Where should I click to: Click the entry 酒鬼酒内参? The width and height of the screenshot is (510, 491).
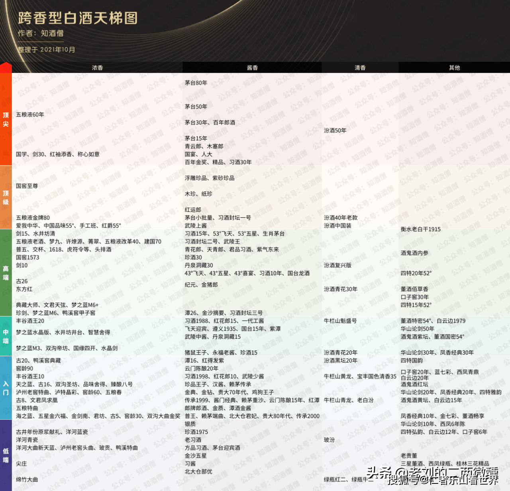[x=414, y=253]
